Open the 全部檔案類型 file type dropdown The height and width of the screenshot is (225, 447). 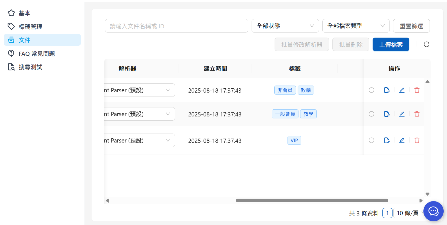coord(356,26)
